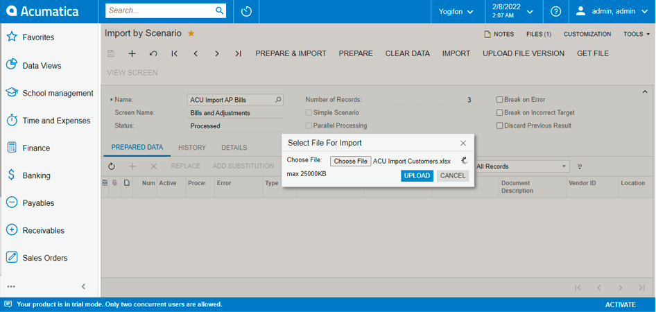Show more workspaces via ellipsis icon
Screen dimensions: 656x312
tap(11, 286)
